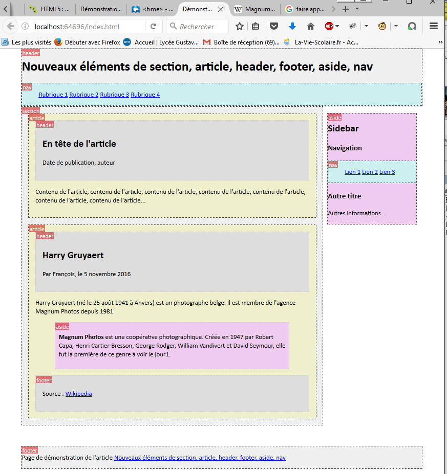447x474 pixels.
Task: Open the downloads panel arrow
Action: tap(292, 26)
